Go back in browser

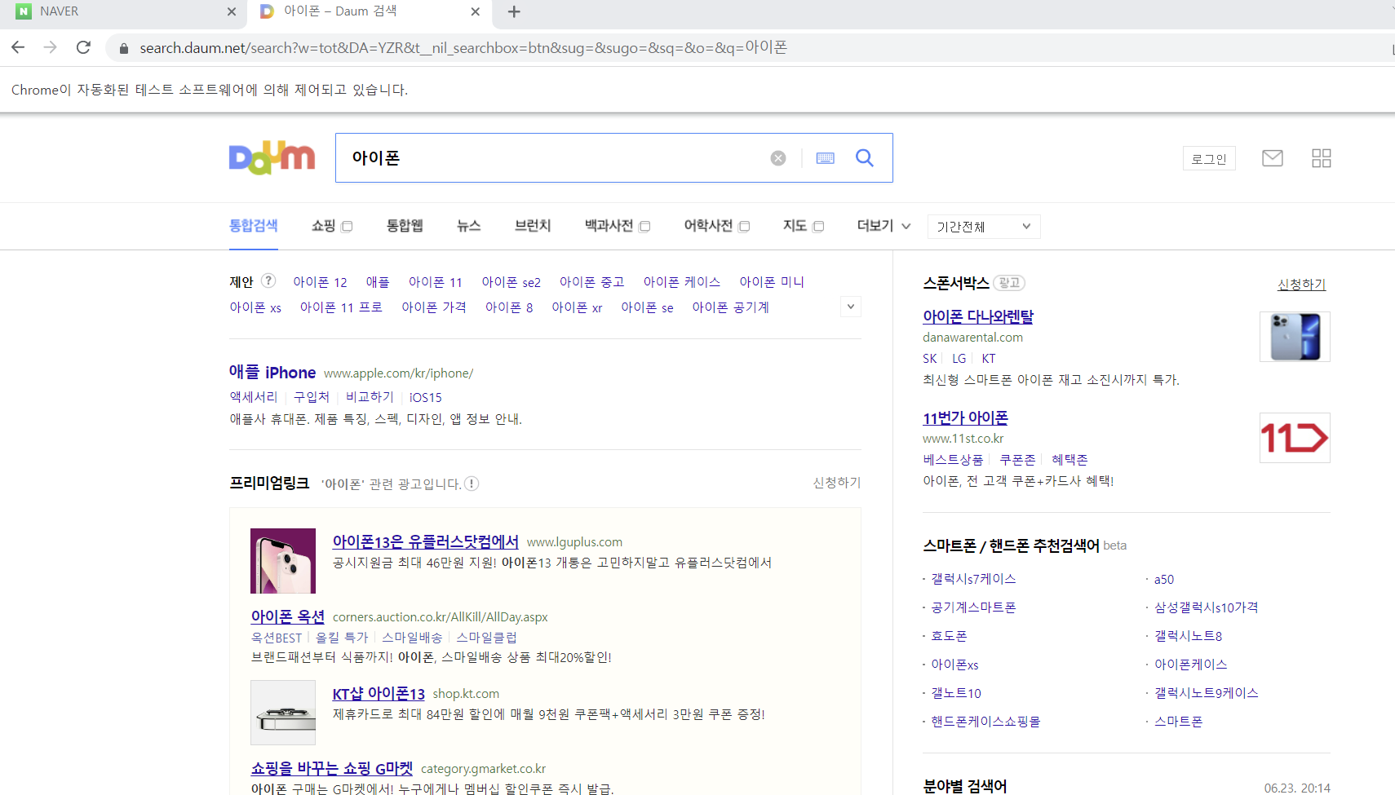pyautogui.click(x=18, y=47)
